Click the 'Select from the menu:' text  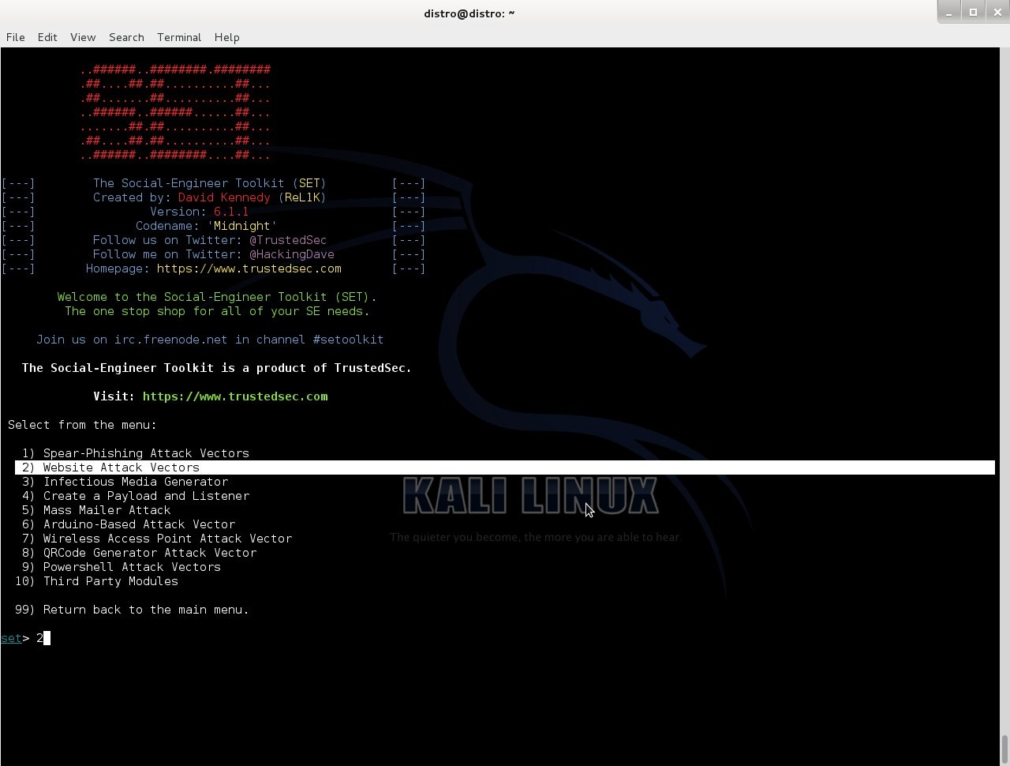pos(82,425)
